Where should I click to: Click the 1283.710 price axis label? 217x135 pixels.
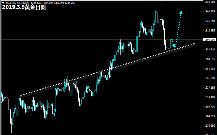(210, 49)
